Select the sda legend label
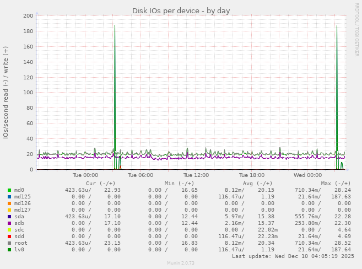The width and height of the screenshot is (362, 269). 19,217
